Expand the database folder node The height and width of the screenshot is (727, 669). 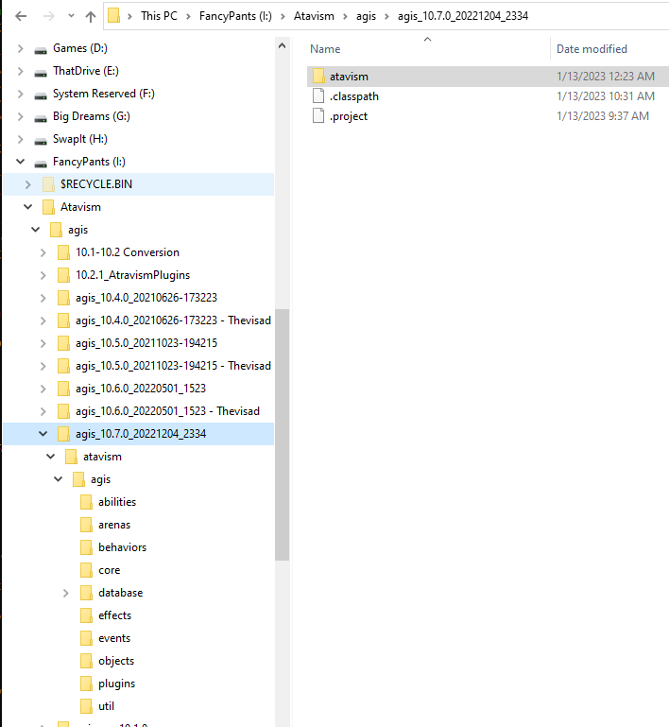point(66,593)
